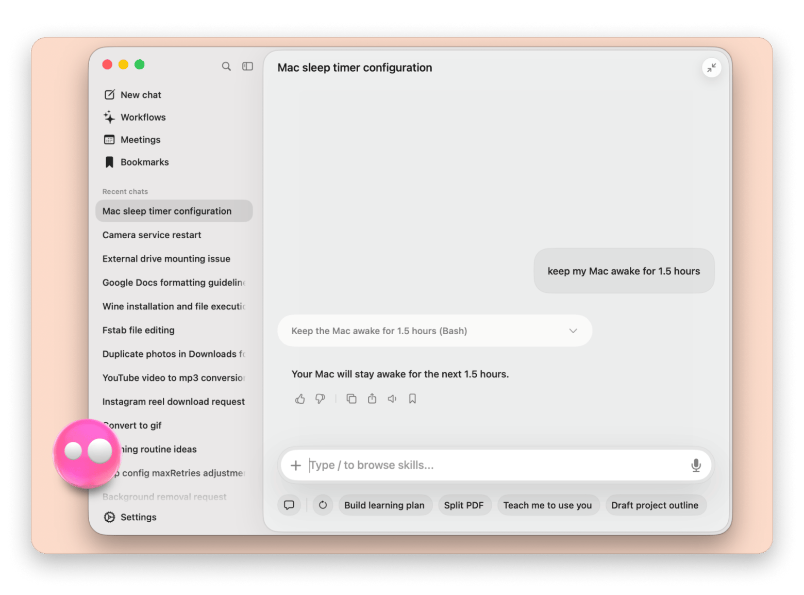Click the chat bubble icon below input
The height and width of the screenshot is (595, 804).
tap(289, 505)
